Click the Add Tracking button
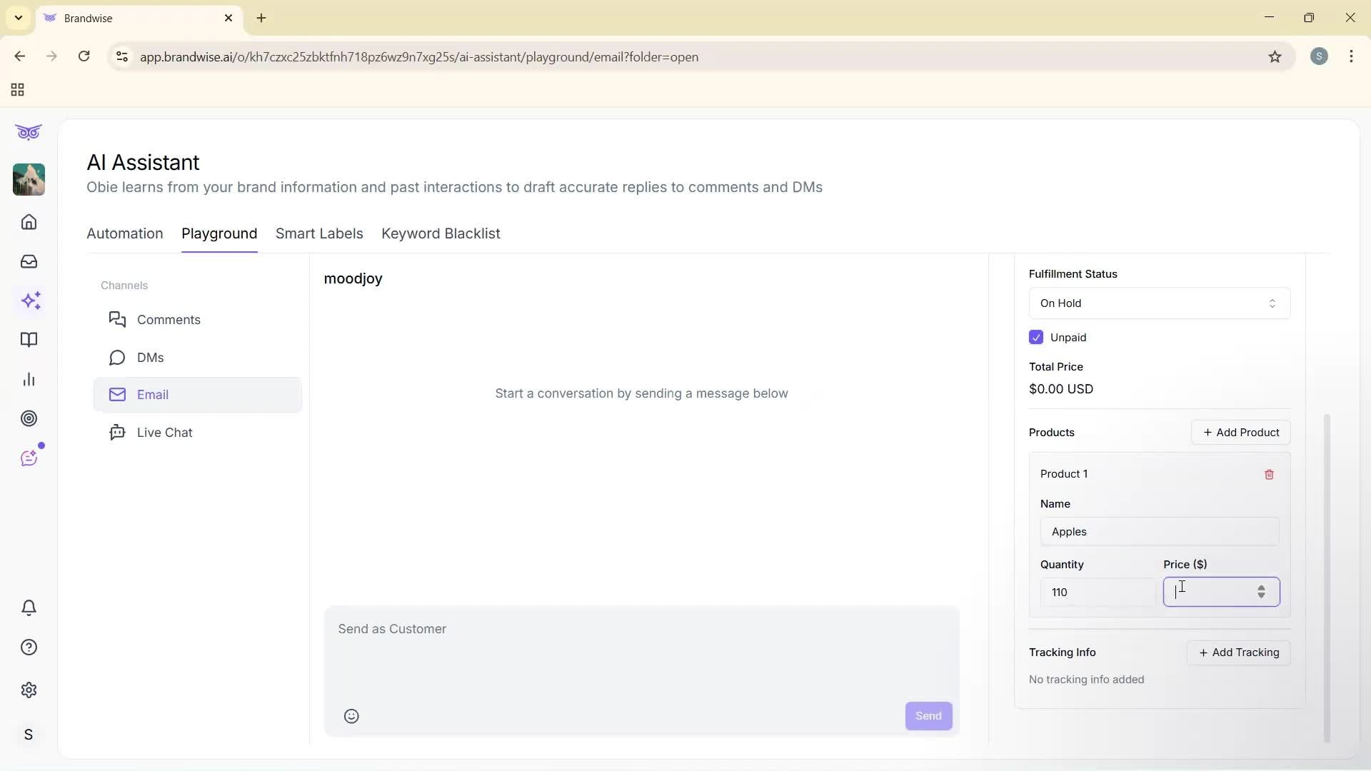 (x=1237, y=652)
